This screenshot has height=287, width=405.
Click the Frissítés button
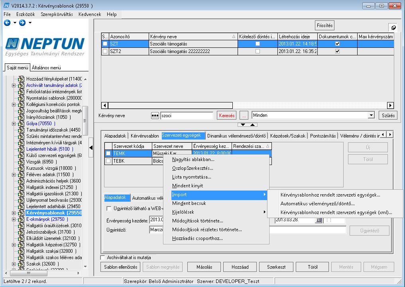click(x=324, y=26)
